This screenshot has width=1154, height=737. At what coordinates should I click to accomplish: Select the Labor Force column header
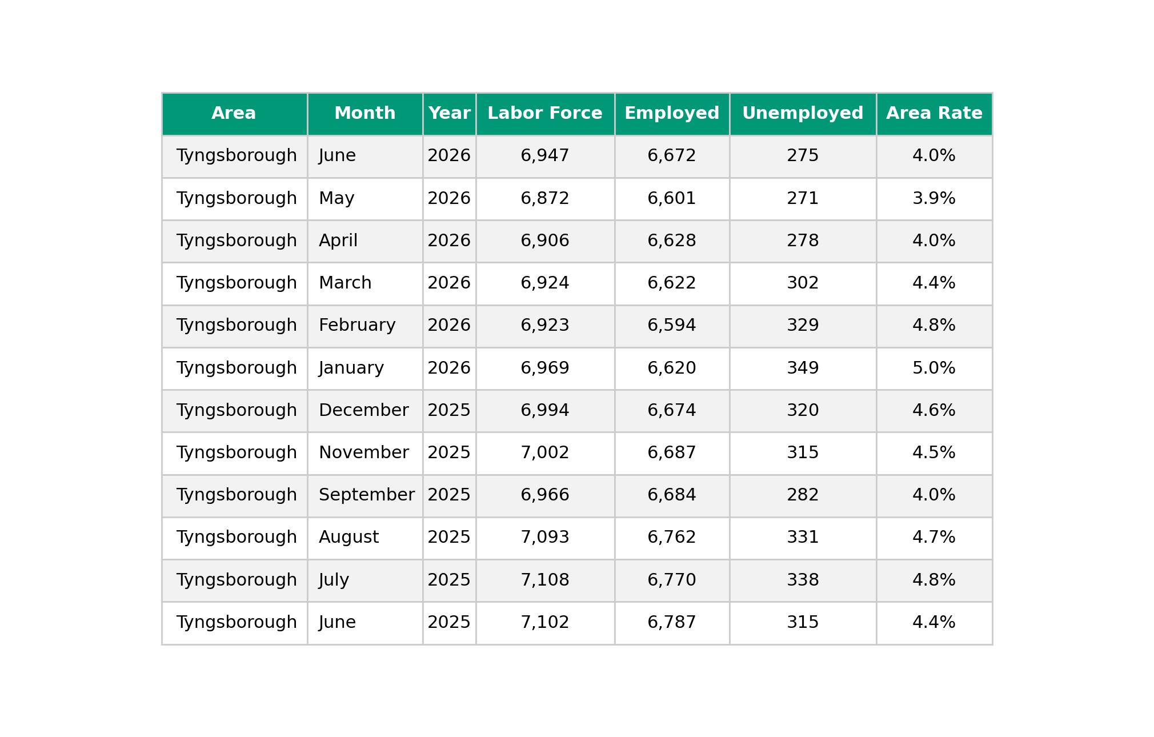pyautogui.click(x=545, y=114)
